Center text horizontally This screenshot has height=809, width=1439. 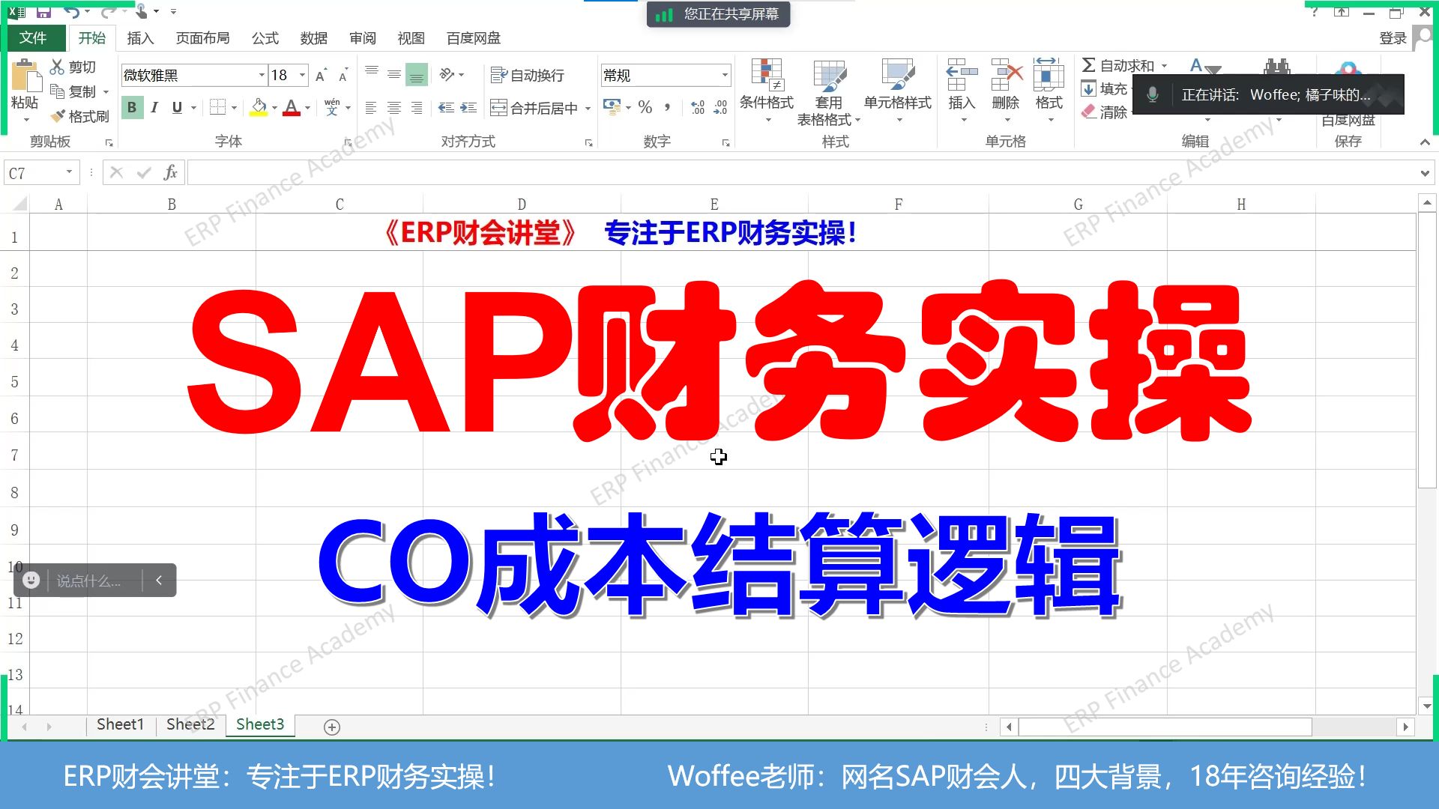coord(393,108)
